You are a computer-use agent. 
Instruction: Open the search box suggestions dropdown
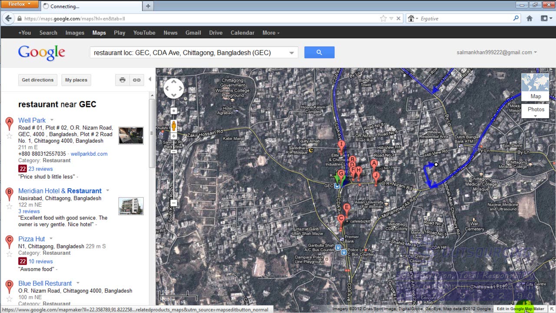pyautogui.click(x=291, y=53)
